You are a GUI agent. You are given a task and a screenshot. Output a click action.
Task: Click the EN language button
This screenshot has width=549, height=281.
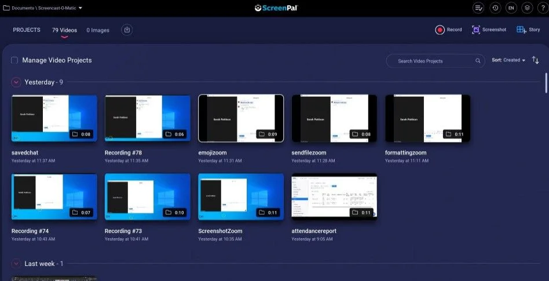point(511,8)
